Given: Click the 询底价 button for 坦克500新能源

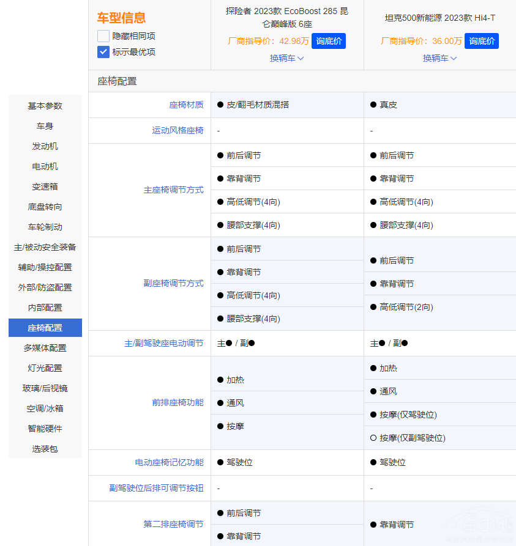Looking at the screenshot, I should (x=482, y=40).
